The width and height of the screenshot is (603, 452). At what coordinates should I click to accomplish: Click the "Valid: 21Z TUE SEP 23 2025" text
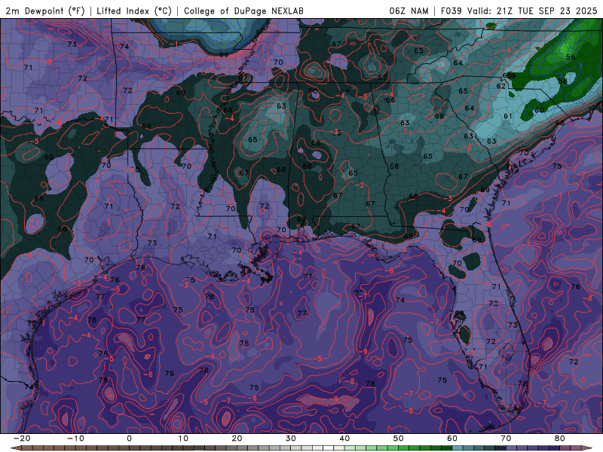point(532,11)
